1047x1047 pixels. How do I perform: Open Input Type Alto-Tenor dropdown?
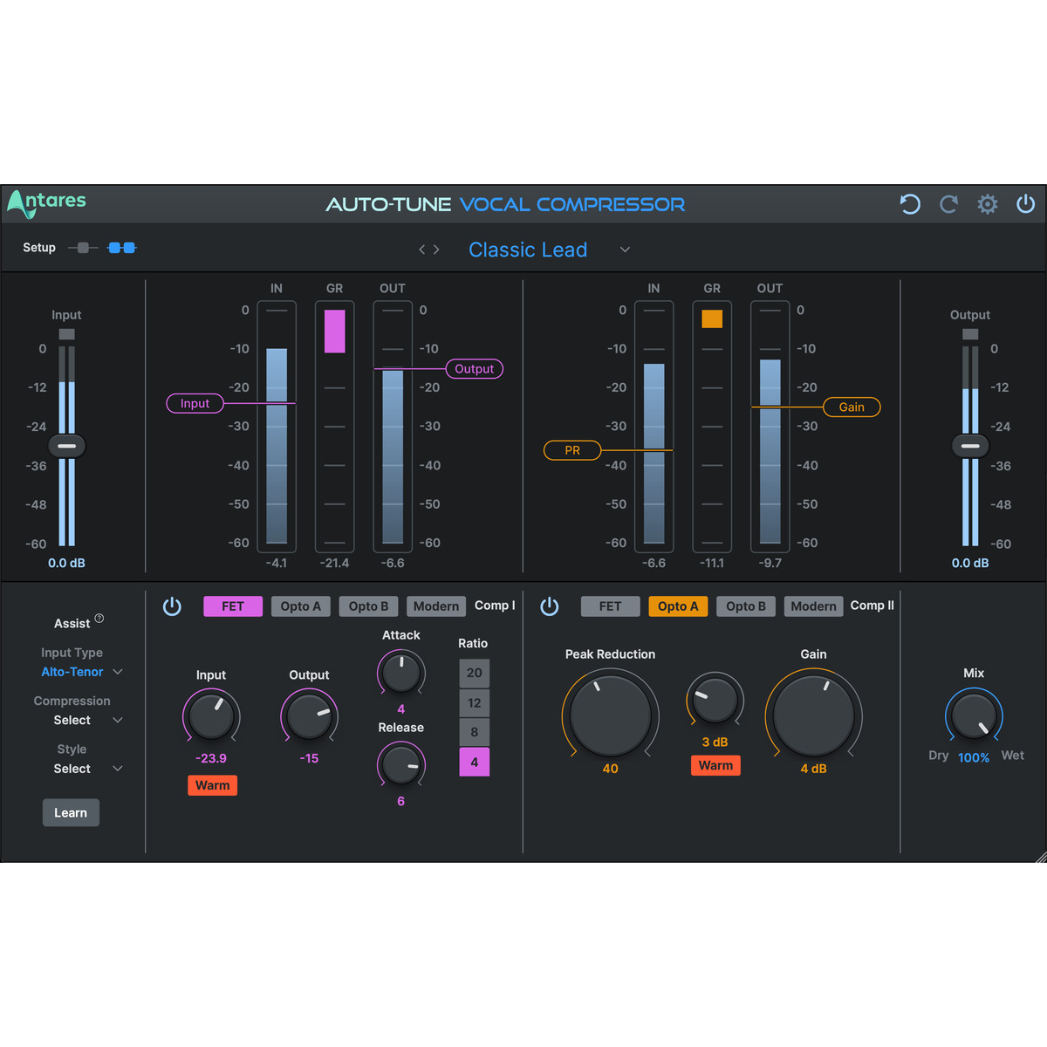82,672
